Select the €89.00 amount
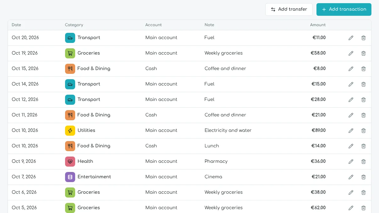379x213 pixels. pyautogui.click(x=318, y=130)
